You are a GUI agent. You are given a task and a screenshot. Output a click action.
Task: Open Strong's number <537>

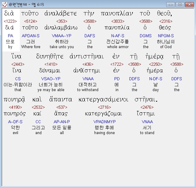coord(62,107)
